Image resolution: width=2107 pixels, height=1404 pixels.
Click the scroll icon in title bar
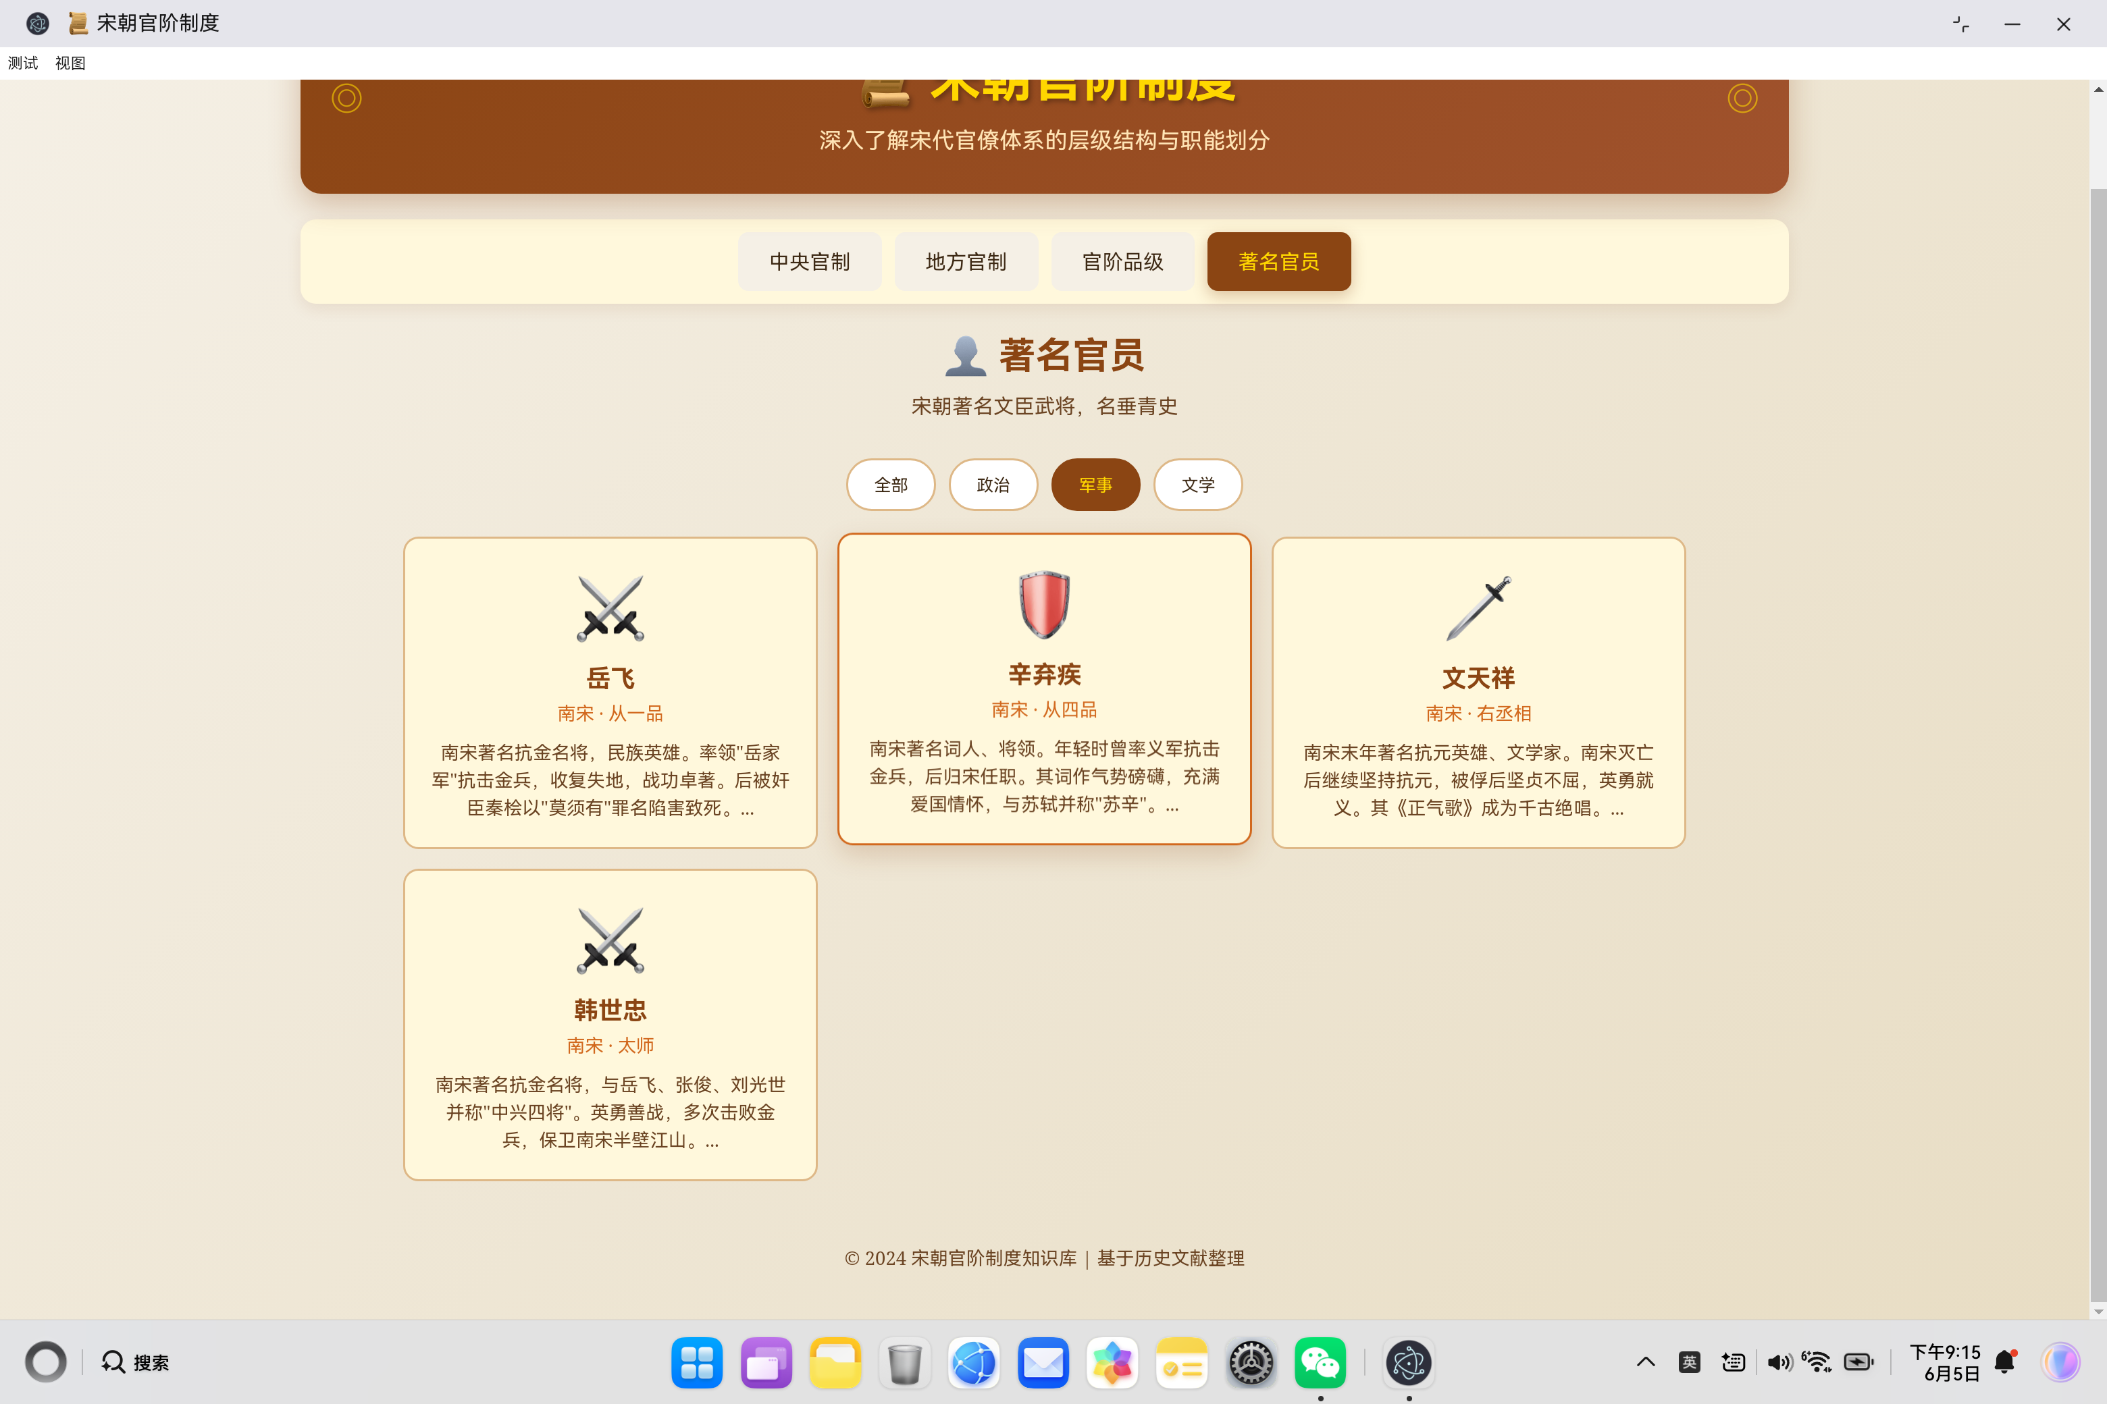tap(78, 23)
